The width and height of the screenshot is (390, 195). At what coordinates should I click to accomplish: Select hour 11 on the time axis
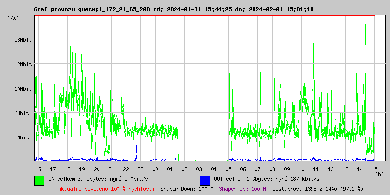(316, 169)
